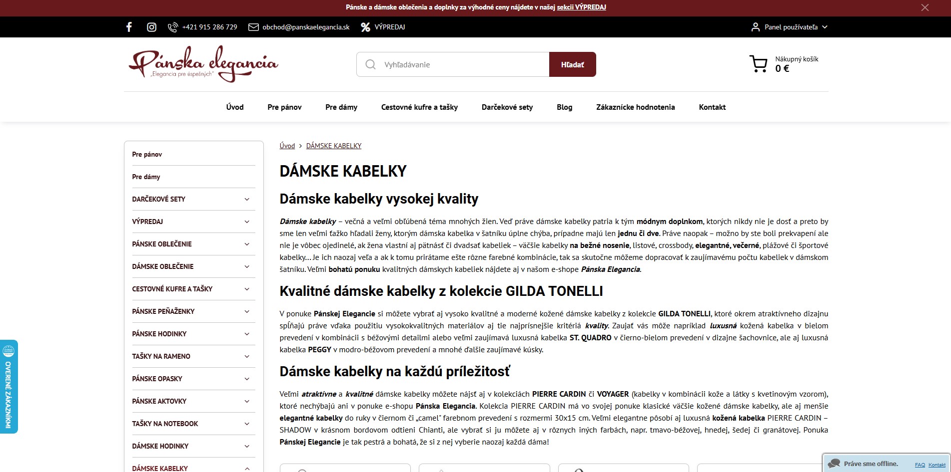
Task: Collapse the DÁMSKE KABELKY sidebar category
Action: click(247, 469)
